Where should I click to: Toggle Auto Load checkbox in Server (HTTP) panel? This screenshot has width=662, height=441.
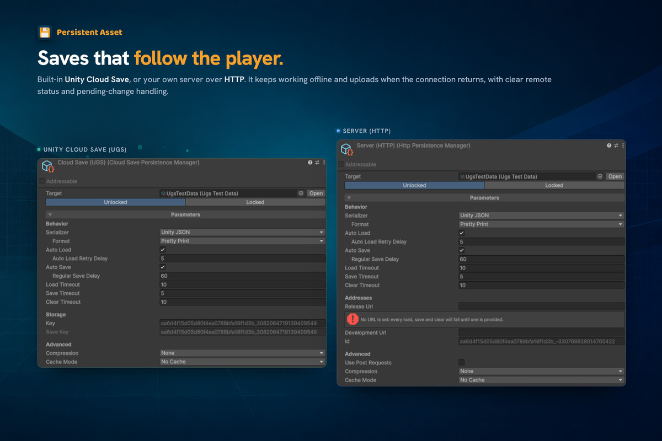coord(462,233)
